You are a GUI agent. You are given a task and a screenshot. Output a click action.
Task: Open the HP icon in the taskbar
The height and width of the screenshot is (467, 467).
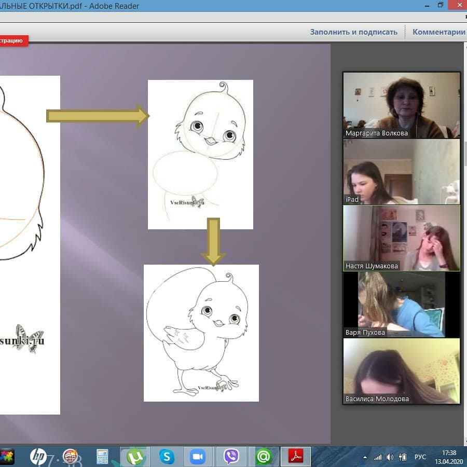point(38,457)
